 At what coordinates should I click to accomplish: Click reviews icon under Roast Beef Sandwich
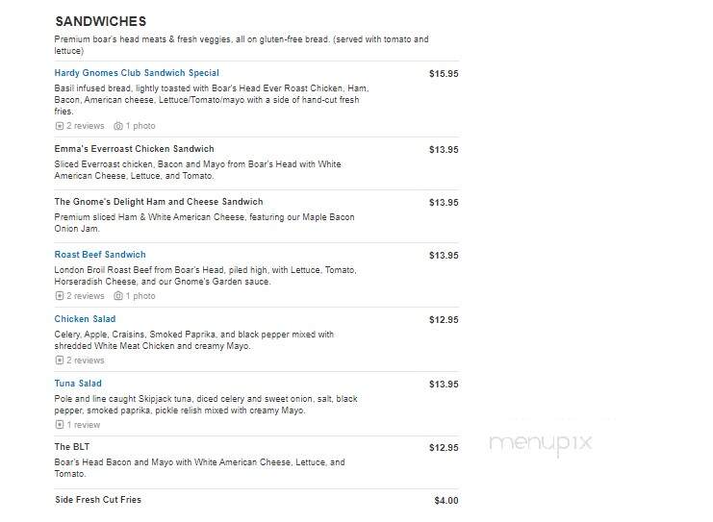click(59, 296)
